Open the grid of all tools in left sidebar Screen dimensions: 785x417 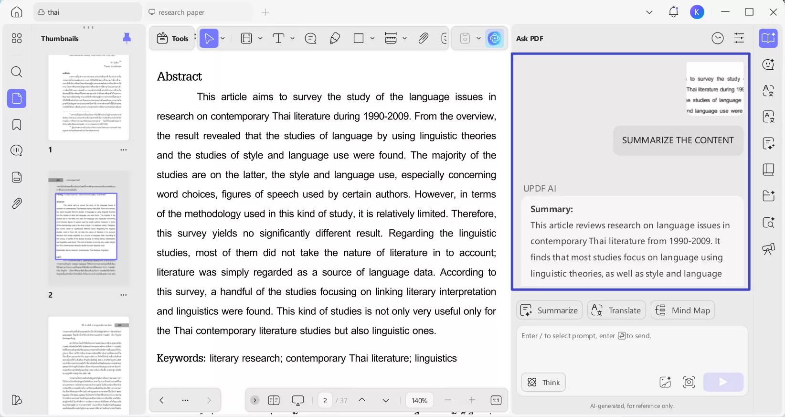[x=17, y=38]
